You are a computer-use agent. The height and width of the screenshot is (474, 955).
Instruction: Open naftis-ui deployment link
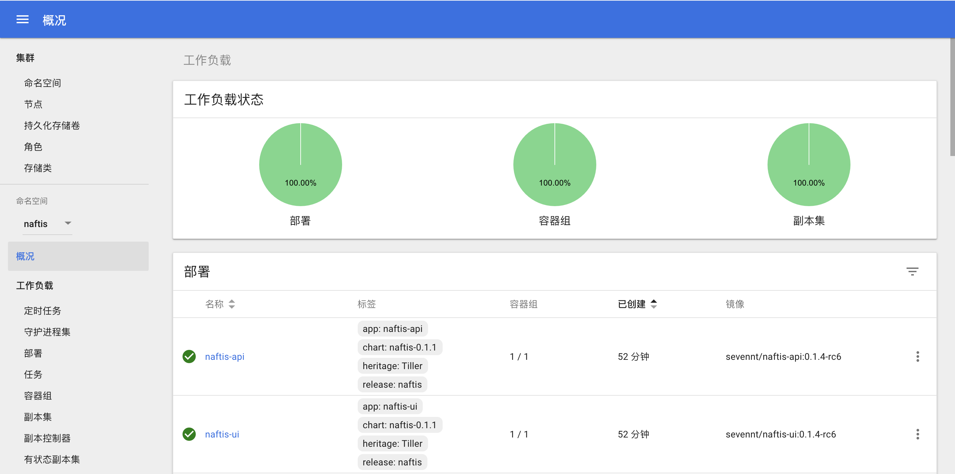pyautogui.click(x=222, y=434)
